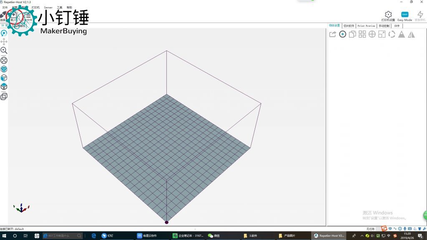Expand the system tray hidden icons arrow

pyautogui.click(x=362, y=236)
